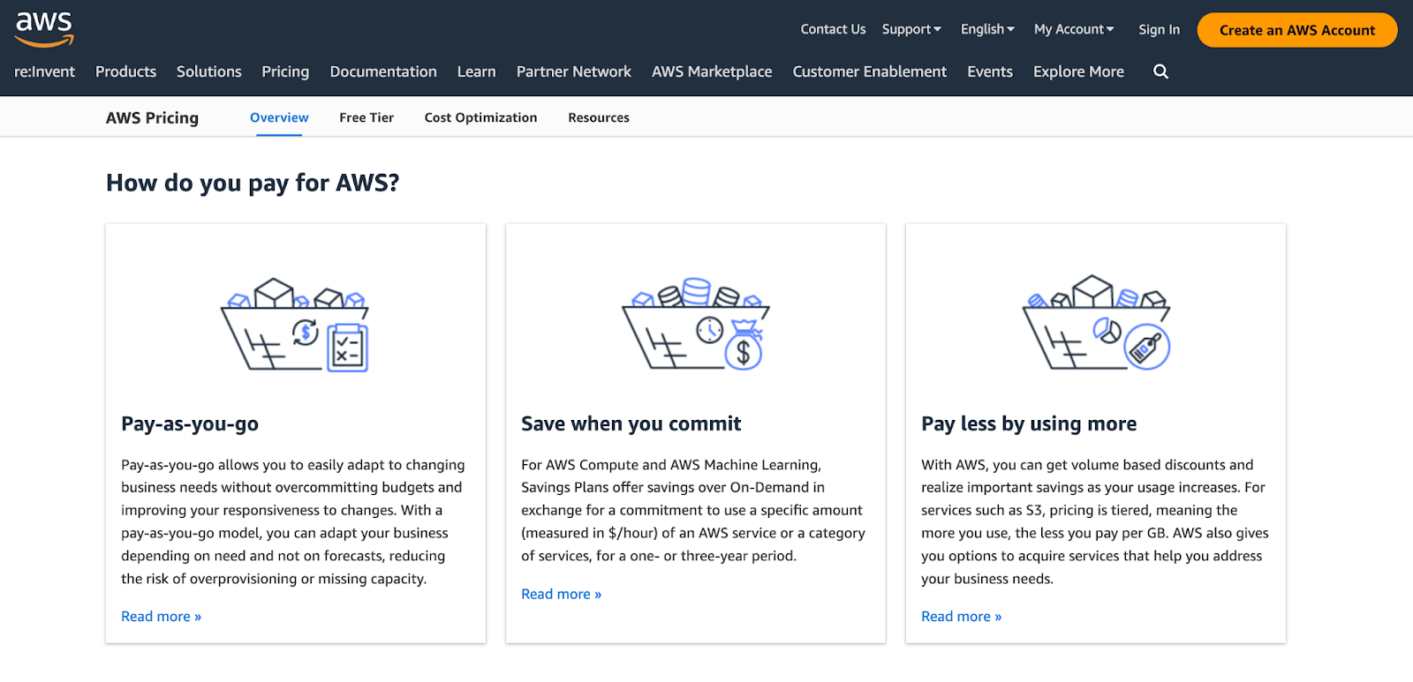Image resolution: width=1413 pixels, height=682 pixels.
Task: Expand the My Account dropdown
Action: pos(1074,29)
